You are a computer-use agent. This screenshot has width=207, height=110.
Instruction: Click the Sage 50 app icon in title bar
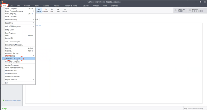2,2
